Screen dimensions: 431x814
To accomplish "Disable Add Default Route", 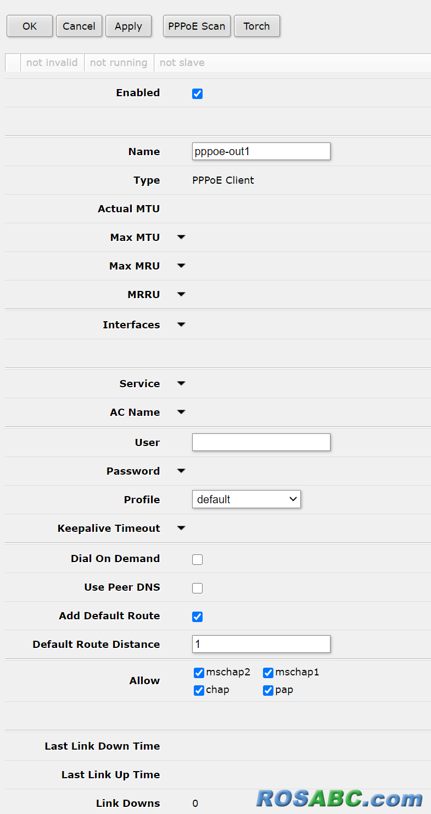I will click(198, 617).
